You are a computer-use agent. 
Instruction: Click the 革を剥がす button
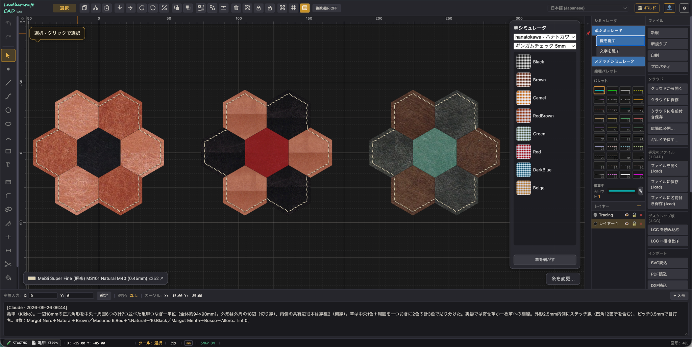pyautogui.click(x=545, y=260)
